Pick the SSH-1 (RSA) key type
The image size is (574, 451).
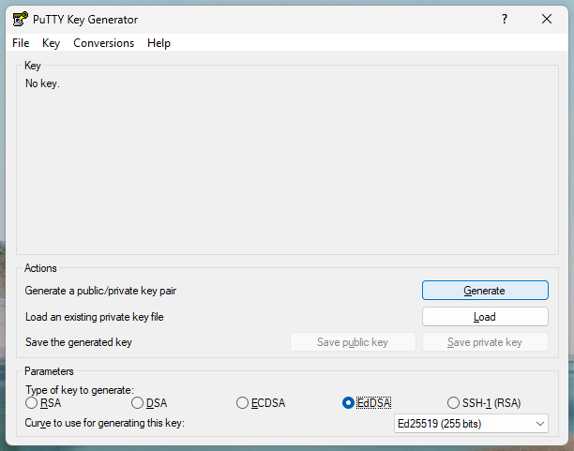coord(454,403)
